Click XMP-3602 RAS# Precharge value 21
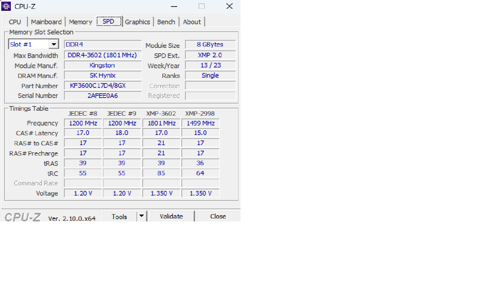Image resolution: width=504 pixels, height=283 pixels. pyautogui.click(x=161, y=153)
